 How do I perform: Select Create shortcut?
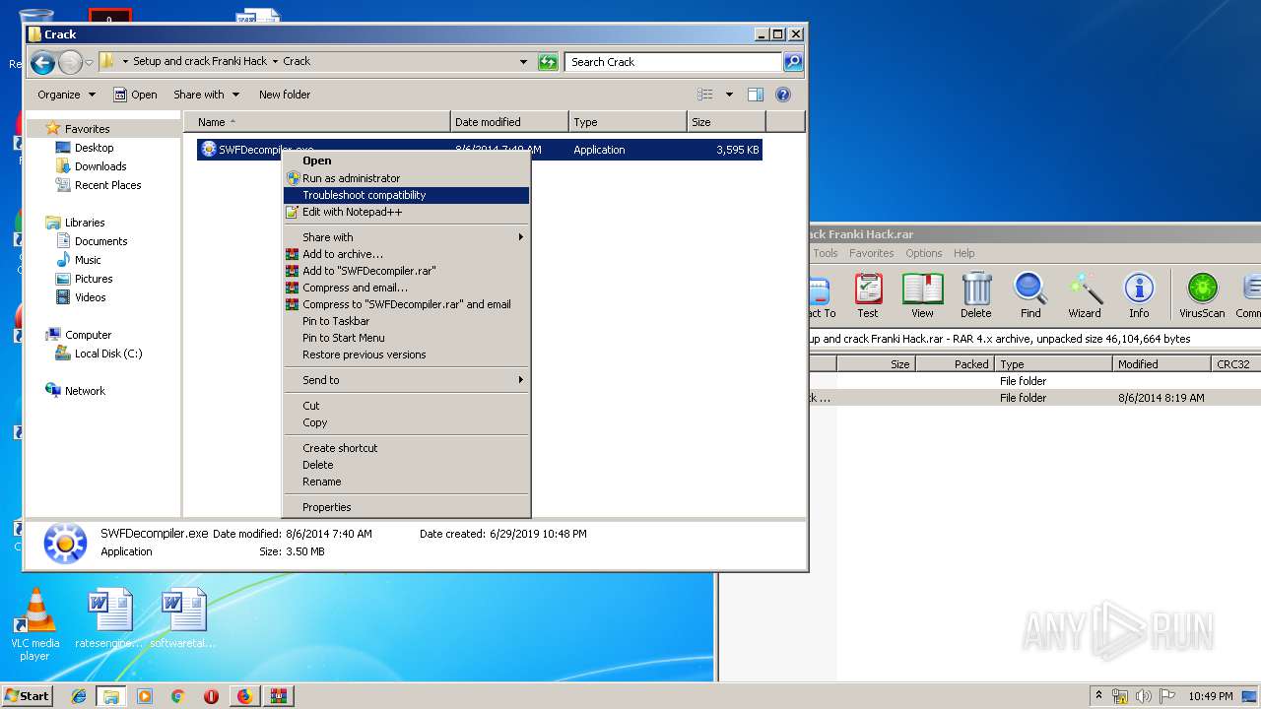406,448
